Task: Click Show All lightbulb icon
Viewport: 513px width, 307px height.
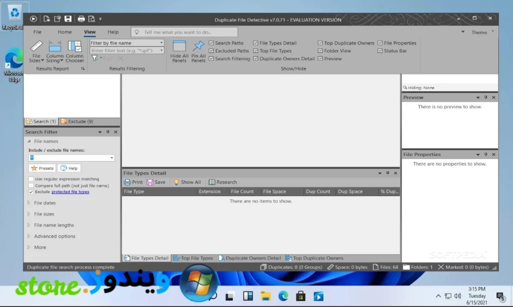Action: click(176, 182)
